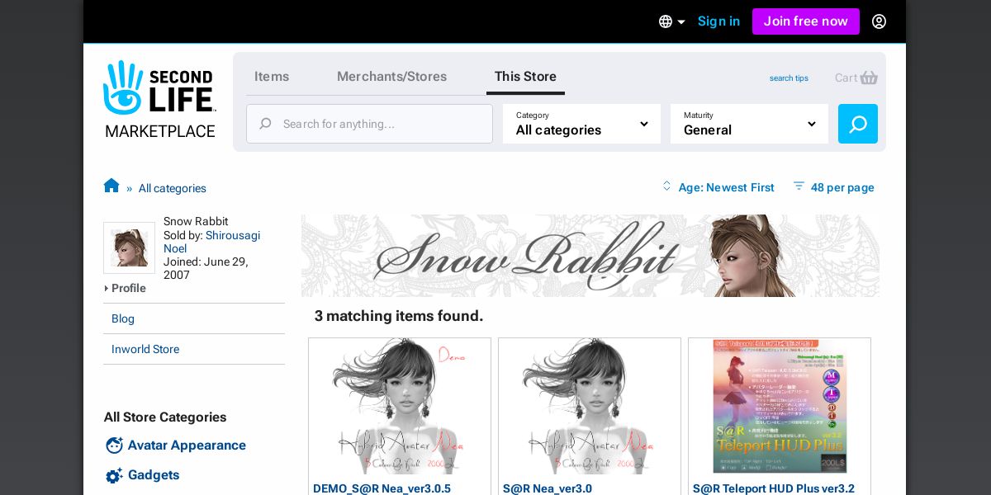The width and height of the screenshot is (991, 495).
Task: Open the search tips link
Action: click(x=789, y=78)
